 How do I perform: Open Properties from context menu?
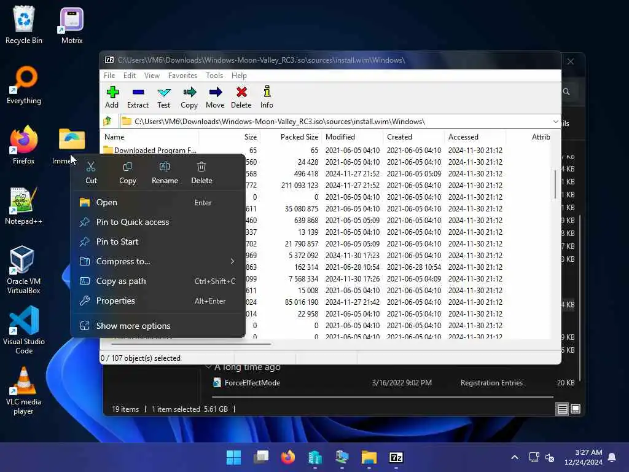158,301
